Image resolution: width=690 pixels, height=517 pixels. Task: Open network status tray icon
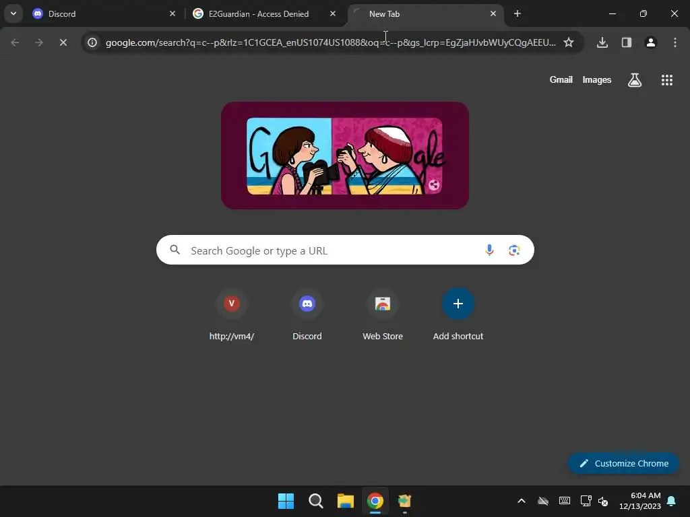coord(586,501)
